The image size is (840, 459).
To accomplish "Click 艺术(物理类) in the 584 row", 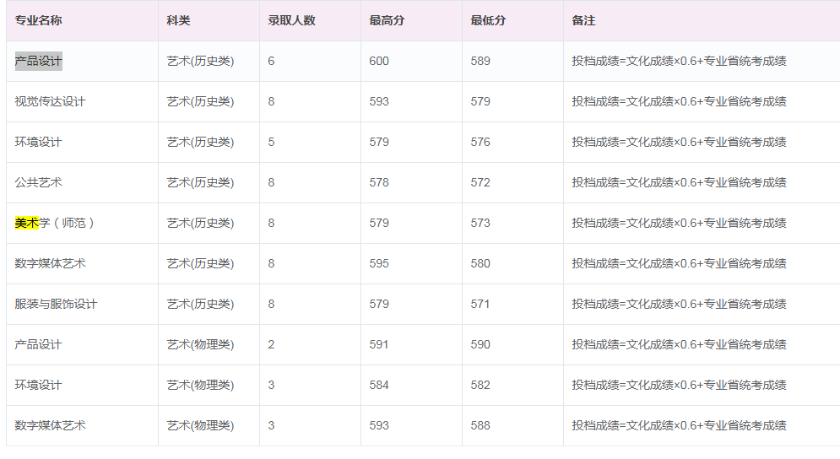I will pos(200,385).
